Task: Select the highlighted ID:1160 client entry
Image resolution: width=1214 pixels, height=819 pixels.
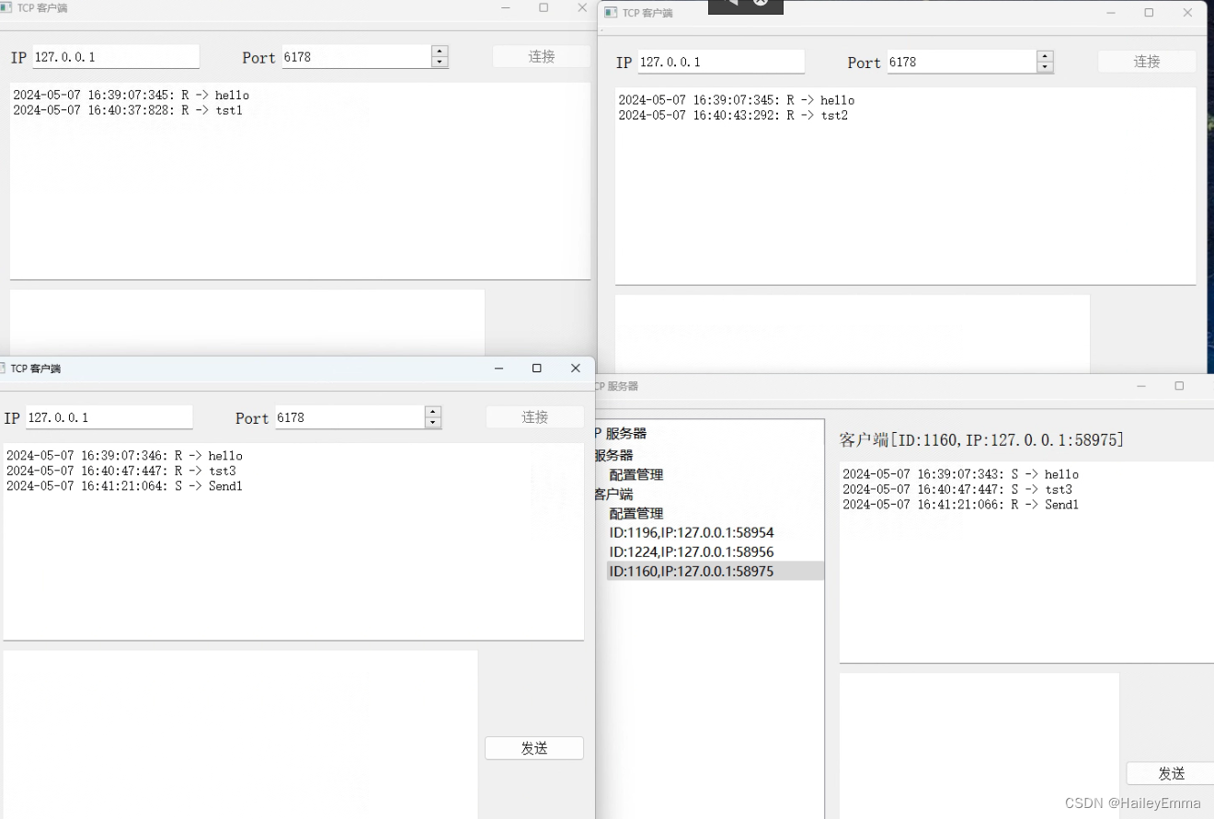Action: click(x=691, y=571)
